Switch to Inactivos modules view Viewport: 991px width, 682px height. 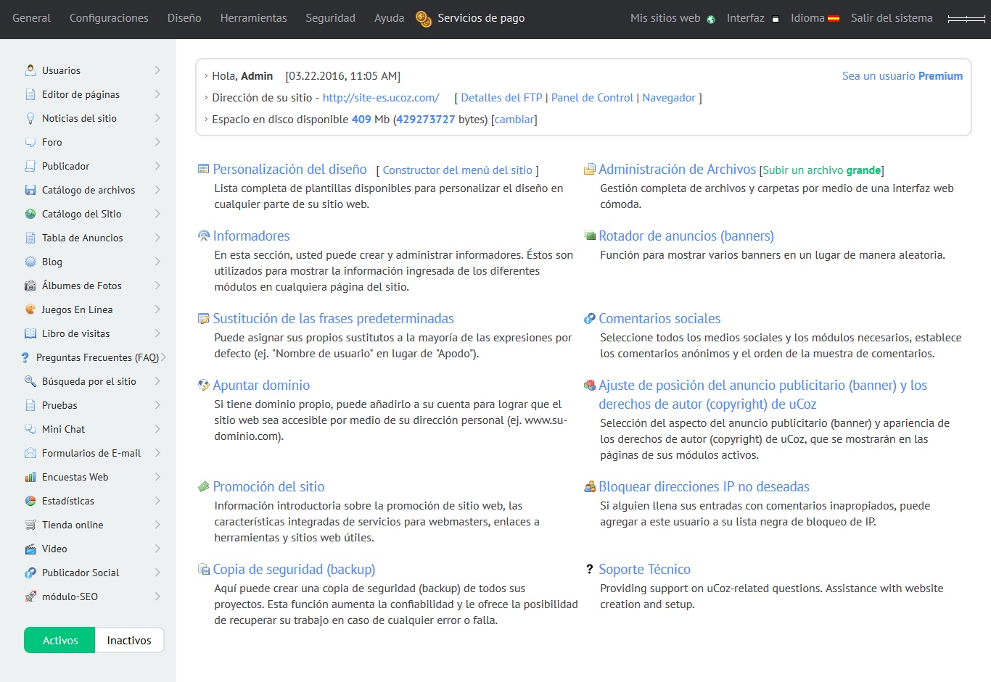click(x=129, y=641)
